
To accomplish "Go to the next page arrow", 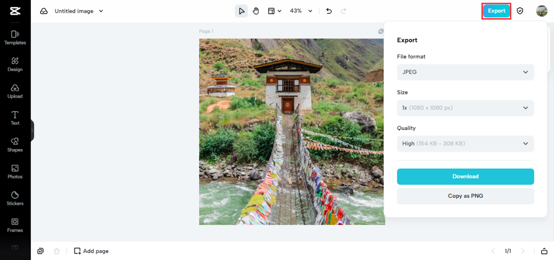I will 523,251.
